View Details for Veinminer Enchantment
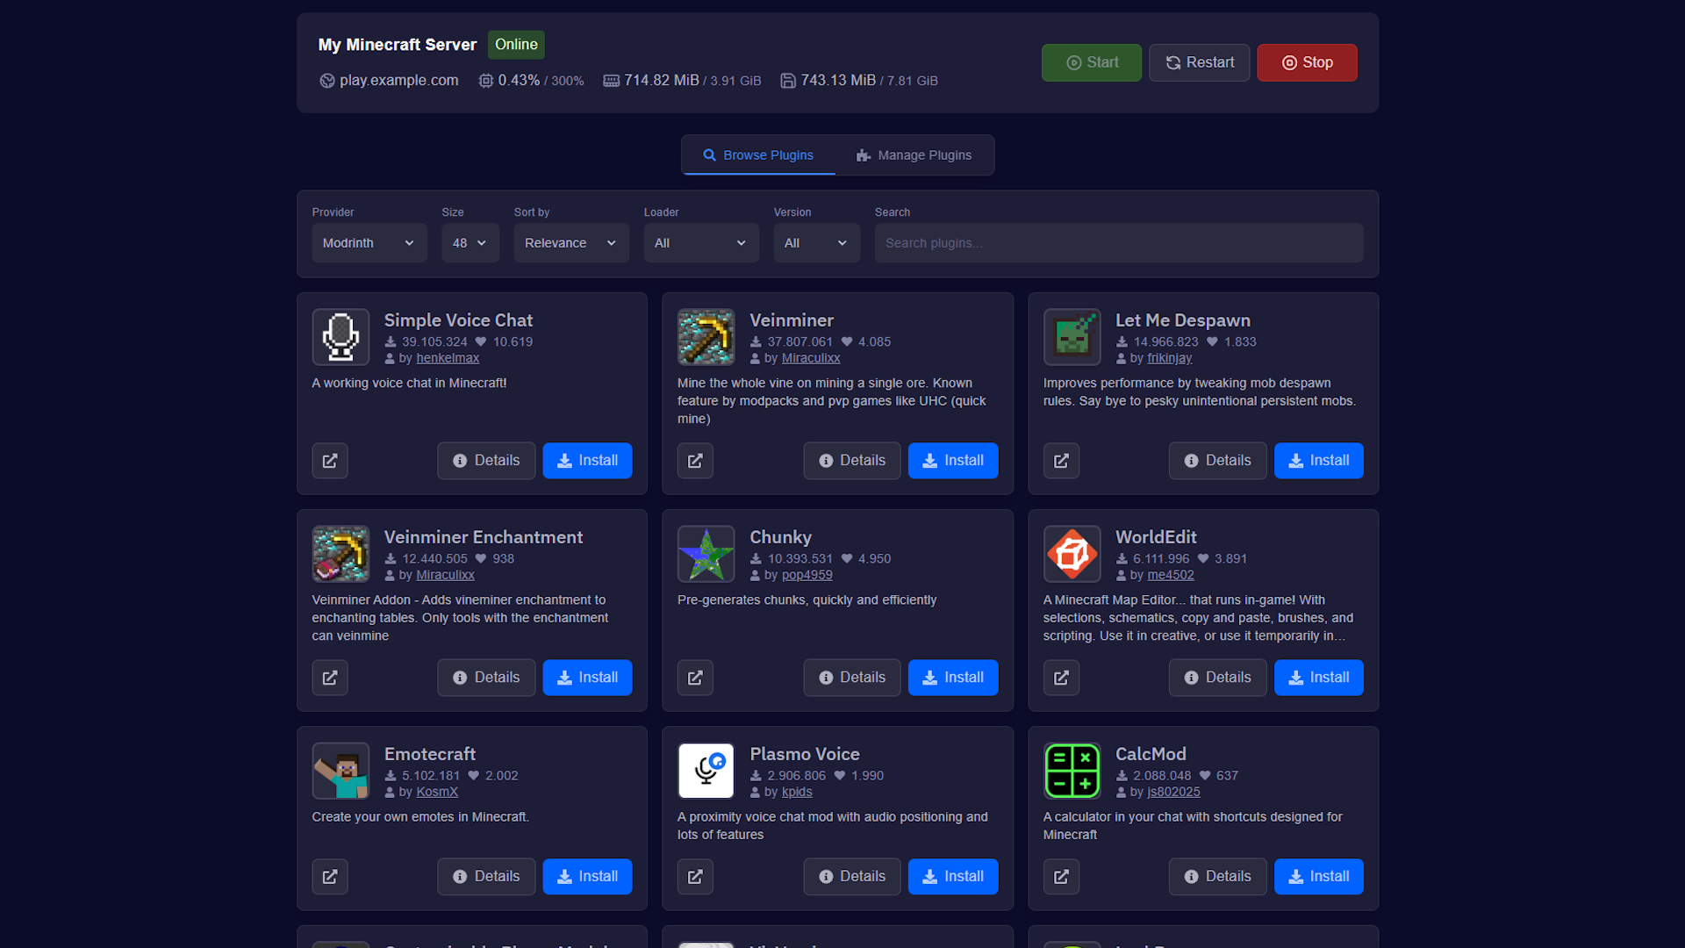1685x948 pixels. [x=486, y=678]
